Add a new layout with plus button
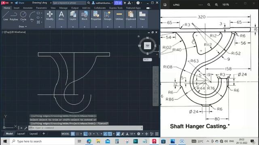The image size is (259, 145). [x=44, y=134]
